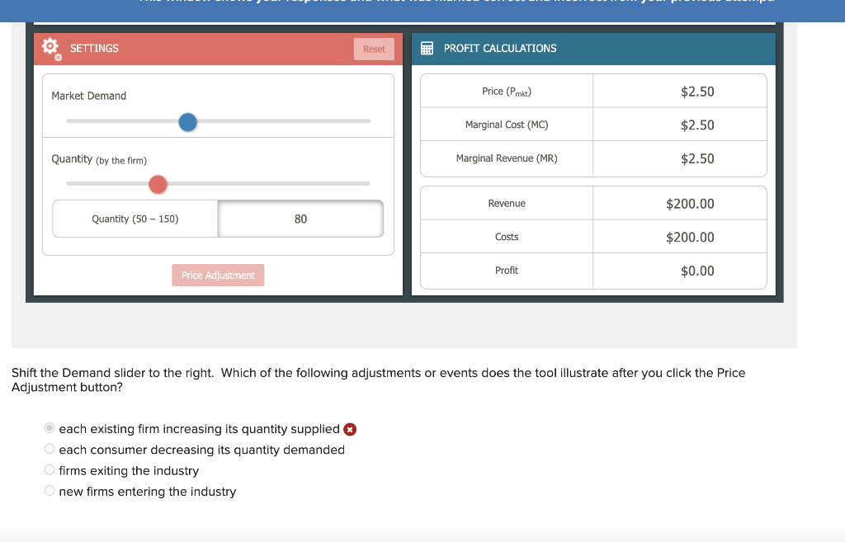Click the 'Price (Pmkt)' row label
Screen dimensions: 845x542
(507, 92)
